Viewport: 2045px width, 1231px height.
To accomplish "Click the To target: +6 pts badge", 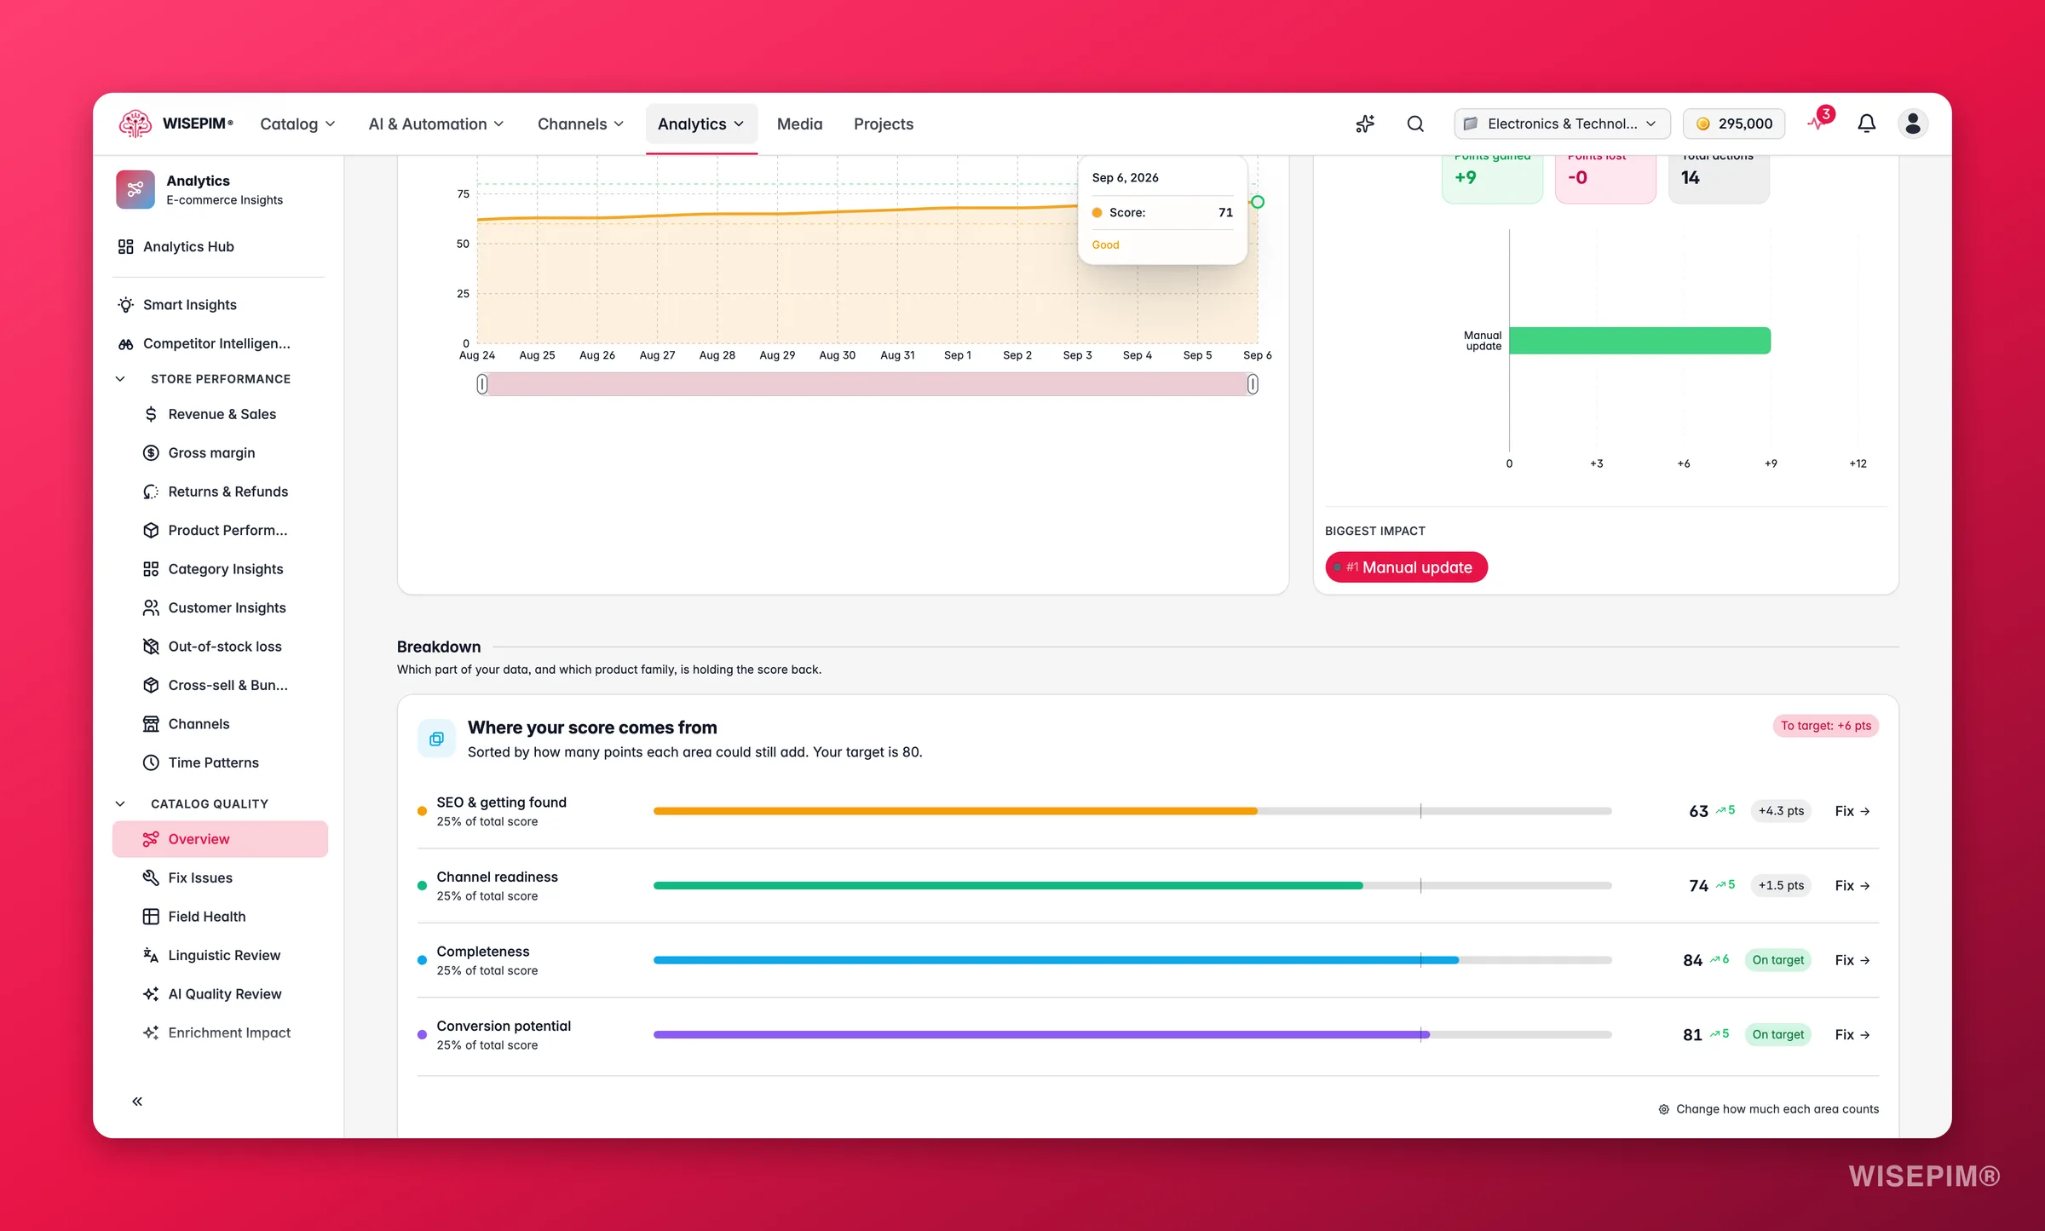I will tap(1825, 726).
